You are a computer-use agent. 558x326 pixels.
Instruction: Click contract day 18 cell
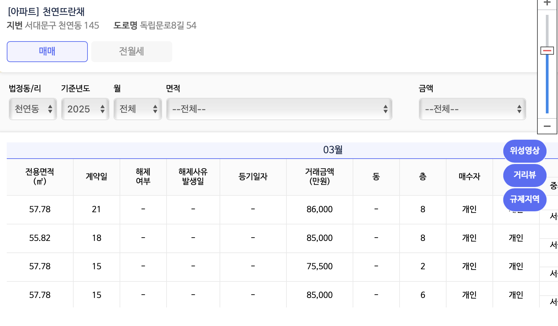97,238
